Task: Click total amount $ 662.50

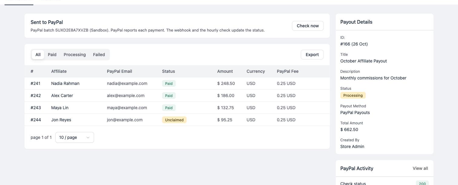Action: [349, 129]
